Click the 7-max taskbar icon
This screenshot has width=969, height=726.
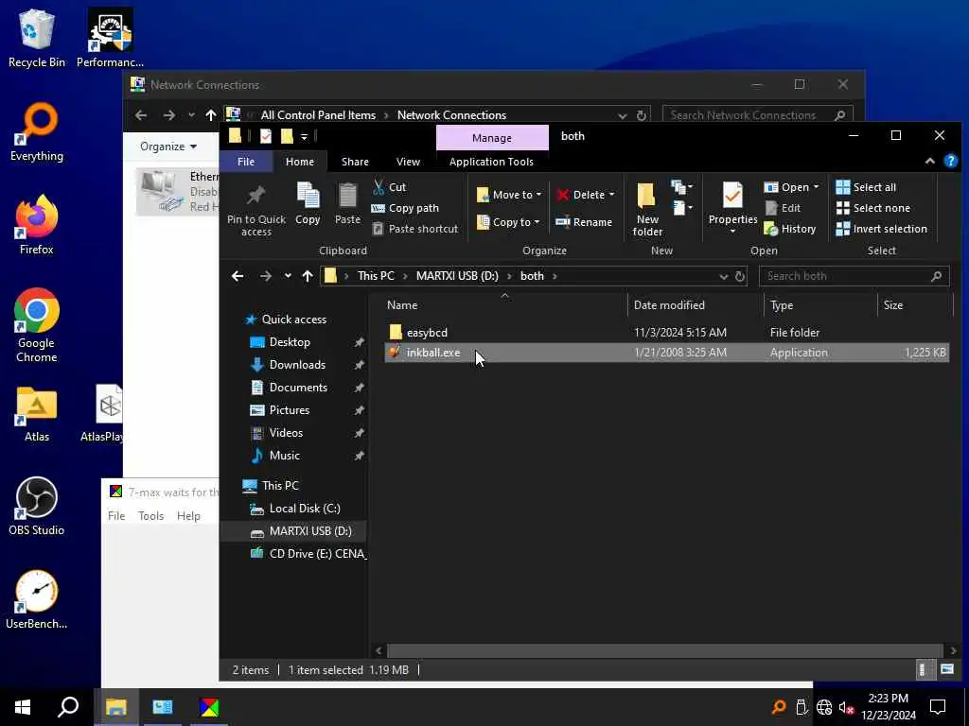click(x=209, y=707)
